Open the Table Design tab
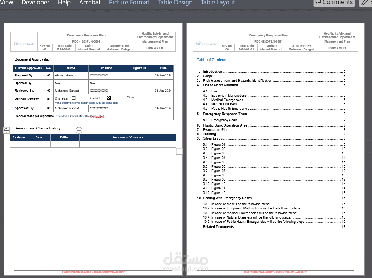372x278 pixels. point(175,3)
